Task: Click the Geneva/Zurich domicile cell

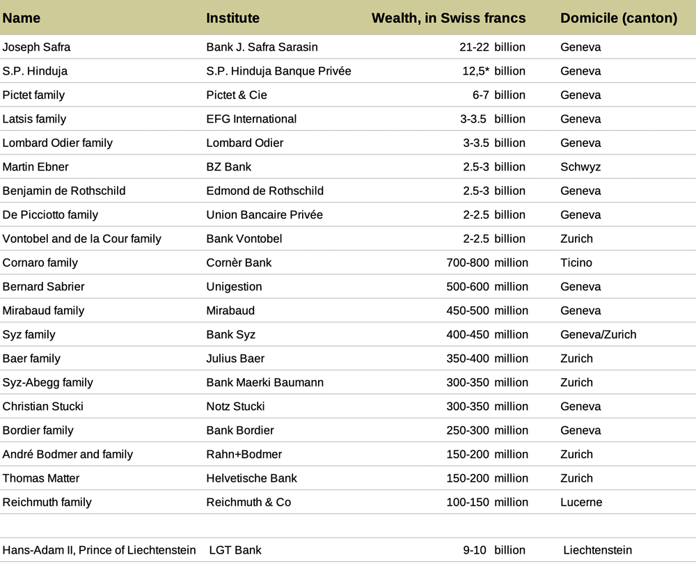Action: pos(599,335)
